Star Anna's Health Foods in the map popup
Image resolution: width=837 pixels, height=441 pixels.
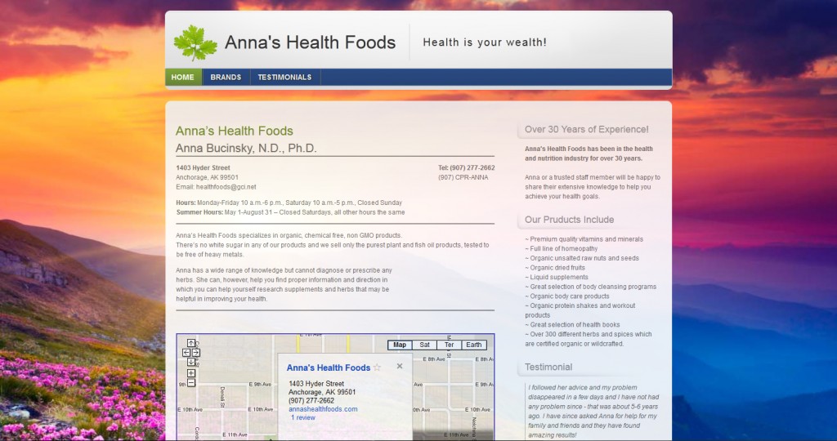[x=377, y=367]
